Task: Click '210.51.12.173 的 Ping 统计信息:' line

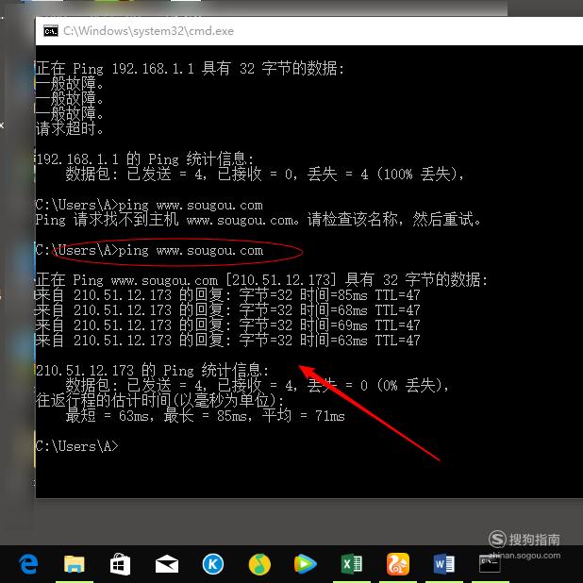Action: [x=152, y=371]
